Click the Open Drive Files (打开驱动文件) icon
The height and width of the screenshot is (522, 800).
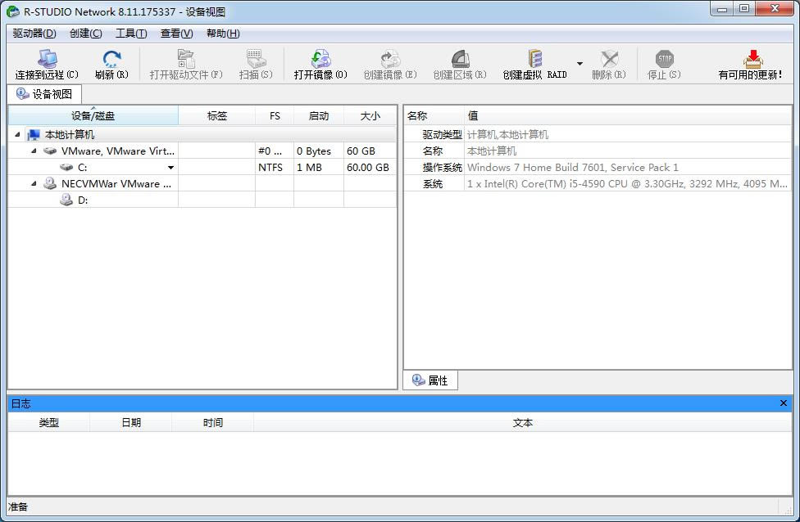[x=186, y=59]
